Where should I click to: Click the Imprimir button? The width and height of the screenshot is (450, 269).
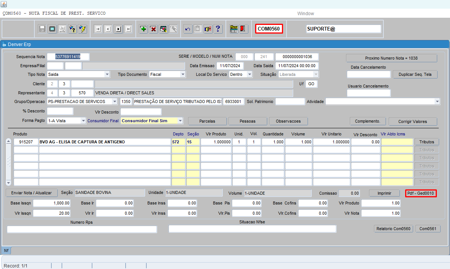click(x=384, y=193)
